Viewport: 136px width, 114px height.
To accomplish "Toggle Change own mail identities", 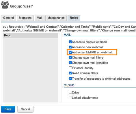I will (70, 63).
